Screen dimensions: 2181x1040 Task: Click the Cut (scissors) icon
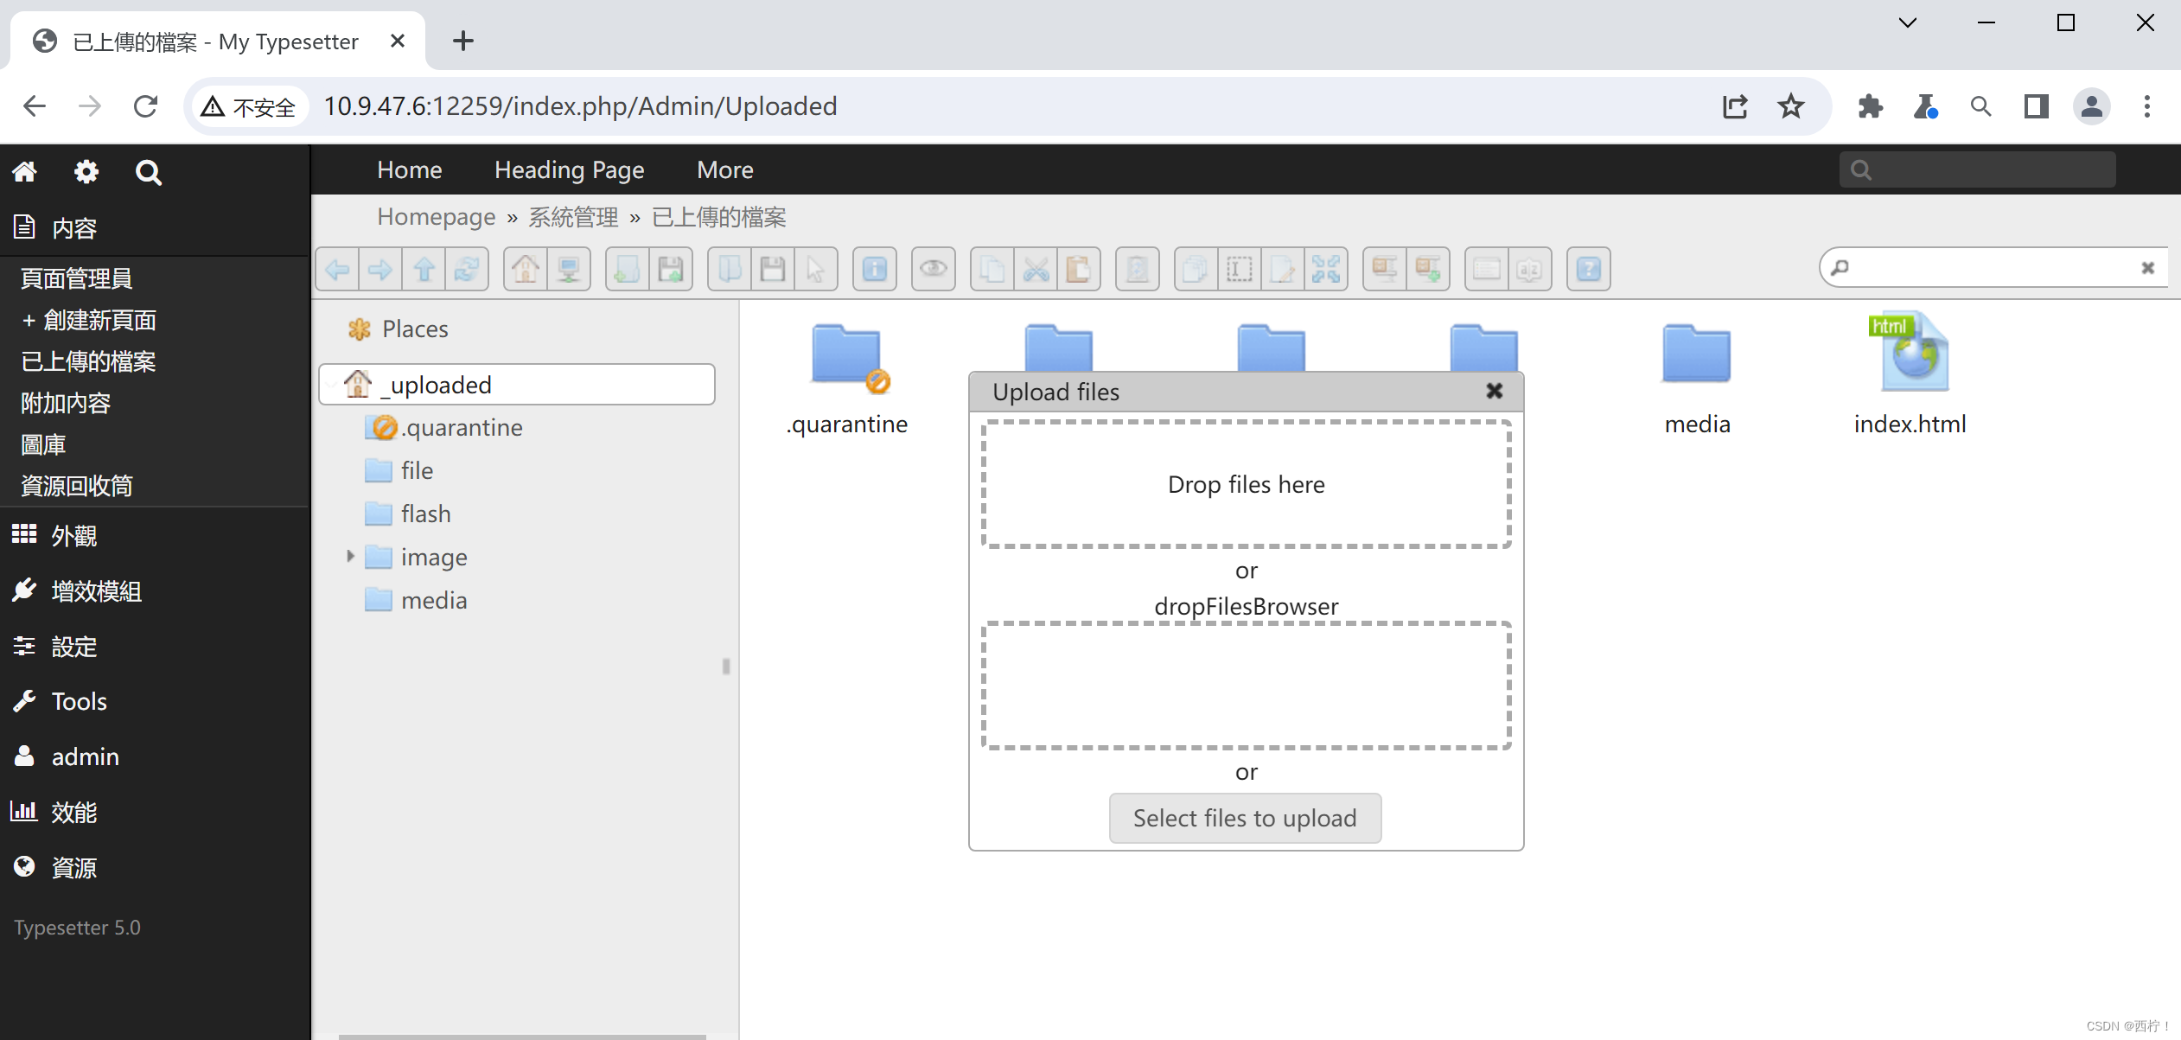tap(1036, 270)
